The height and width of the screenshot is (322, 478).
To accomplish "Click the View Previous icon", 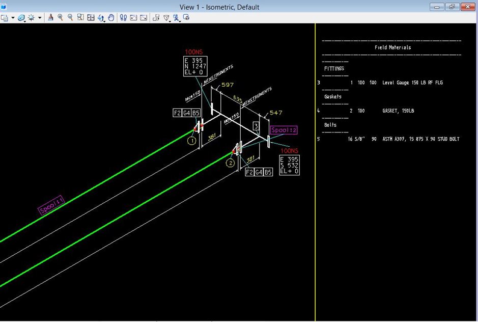I will pos(133,17).
